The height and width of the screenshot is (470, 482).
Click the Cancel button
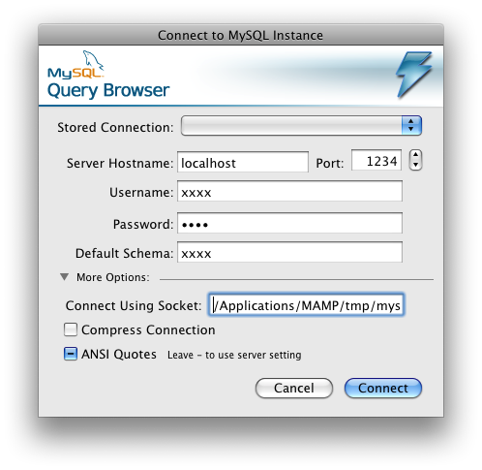tap(294, 388)
